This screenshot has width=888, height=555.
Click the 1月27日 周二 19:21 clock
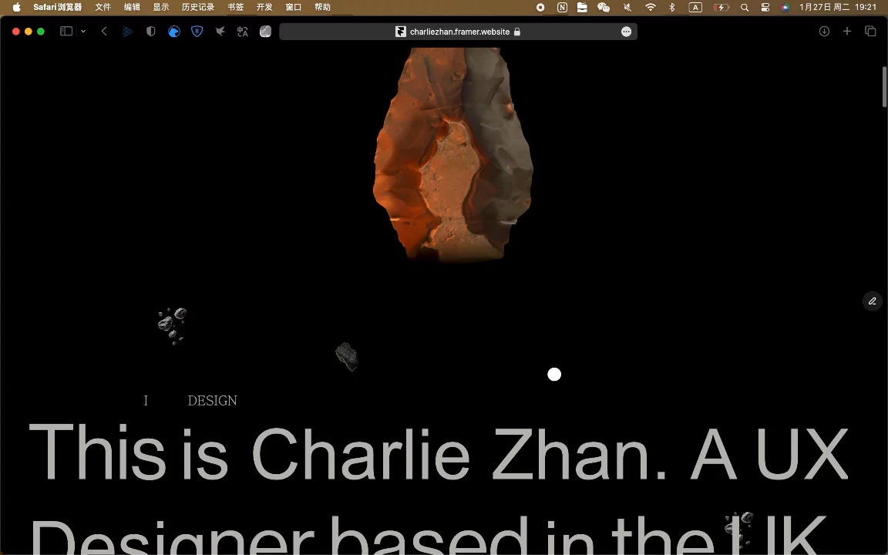838,8
